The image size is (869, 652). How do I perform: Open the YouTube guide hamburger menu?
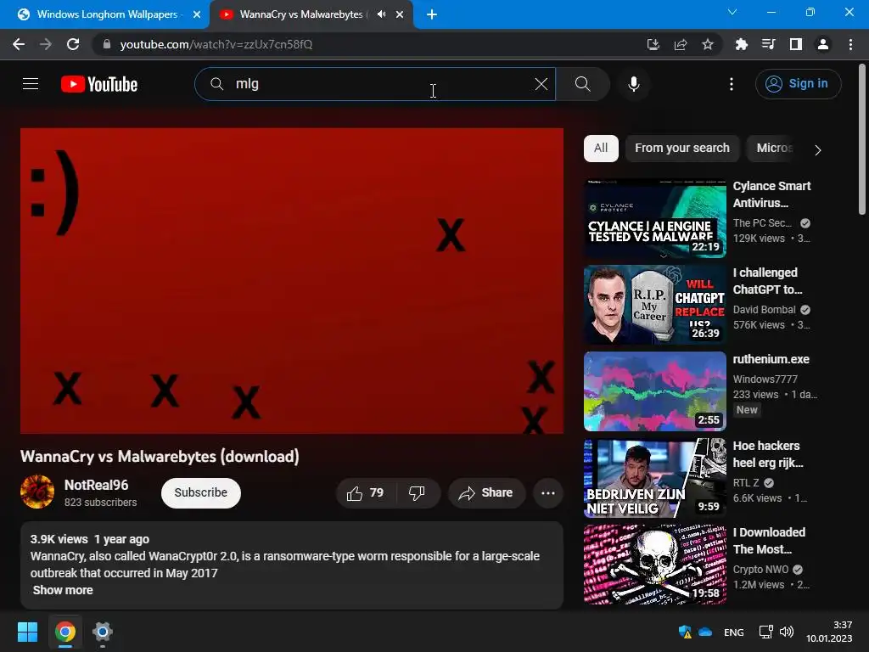[31, 84]
